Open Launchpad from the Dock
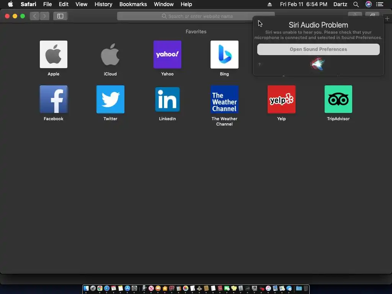 tap(93, 288)
